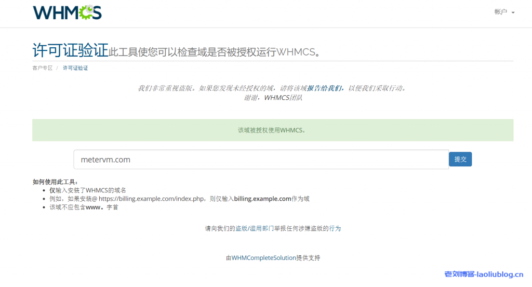Click the green 该域被授权使用WHMCS banner
Screen dimensions: 532x287
click(x=272, y=130)
